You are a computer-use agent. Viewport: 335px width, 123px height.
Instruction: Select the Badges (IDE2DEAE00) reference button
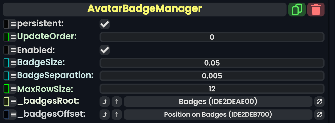point(218,102)
